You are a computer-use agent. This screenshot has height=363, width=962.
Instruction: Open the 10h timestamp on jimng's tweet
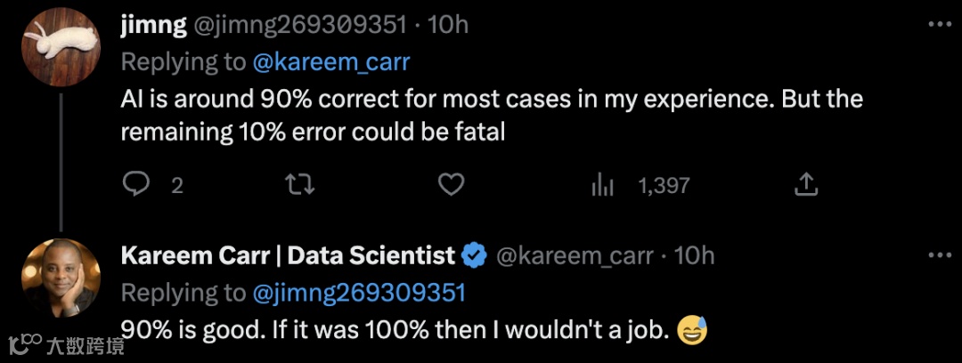click(x=447, y=25)
